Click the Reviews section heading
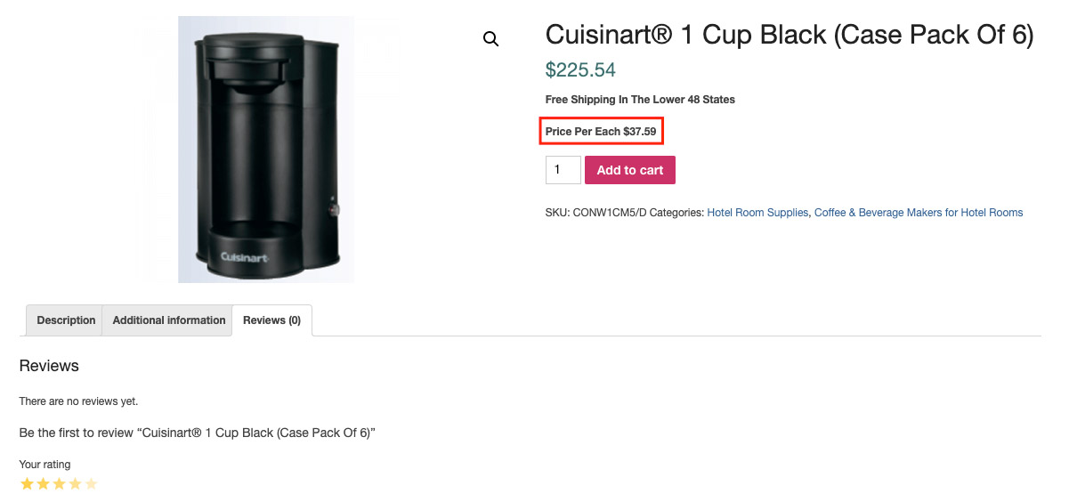1069x502 pixels. point(49,366)
